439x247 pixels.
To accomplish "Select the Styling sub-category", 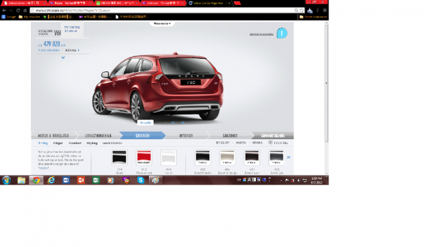I will 92,143.
